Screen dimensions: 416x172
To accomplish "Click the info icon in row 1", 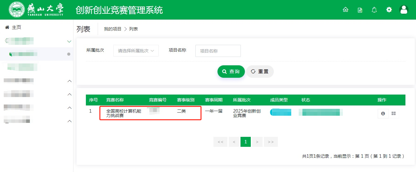I will 383,114.
